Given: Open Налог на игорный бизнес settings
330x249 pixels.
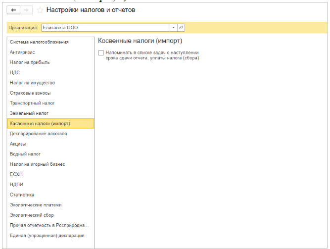Looking at the screenshot, I should point(37,164).
